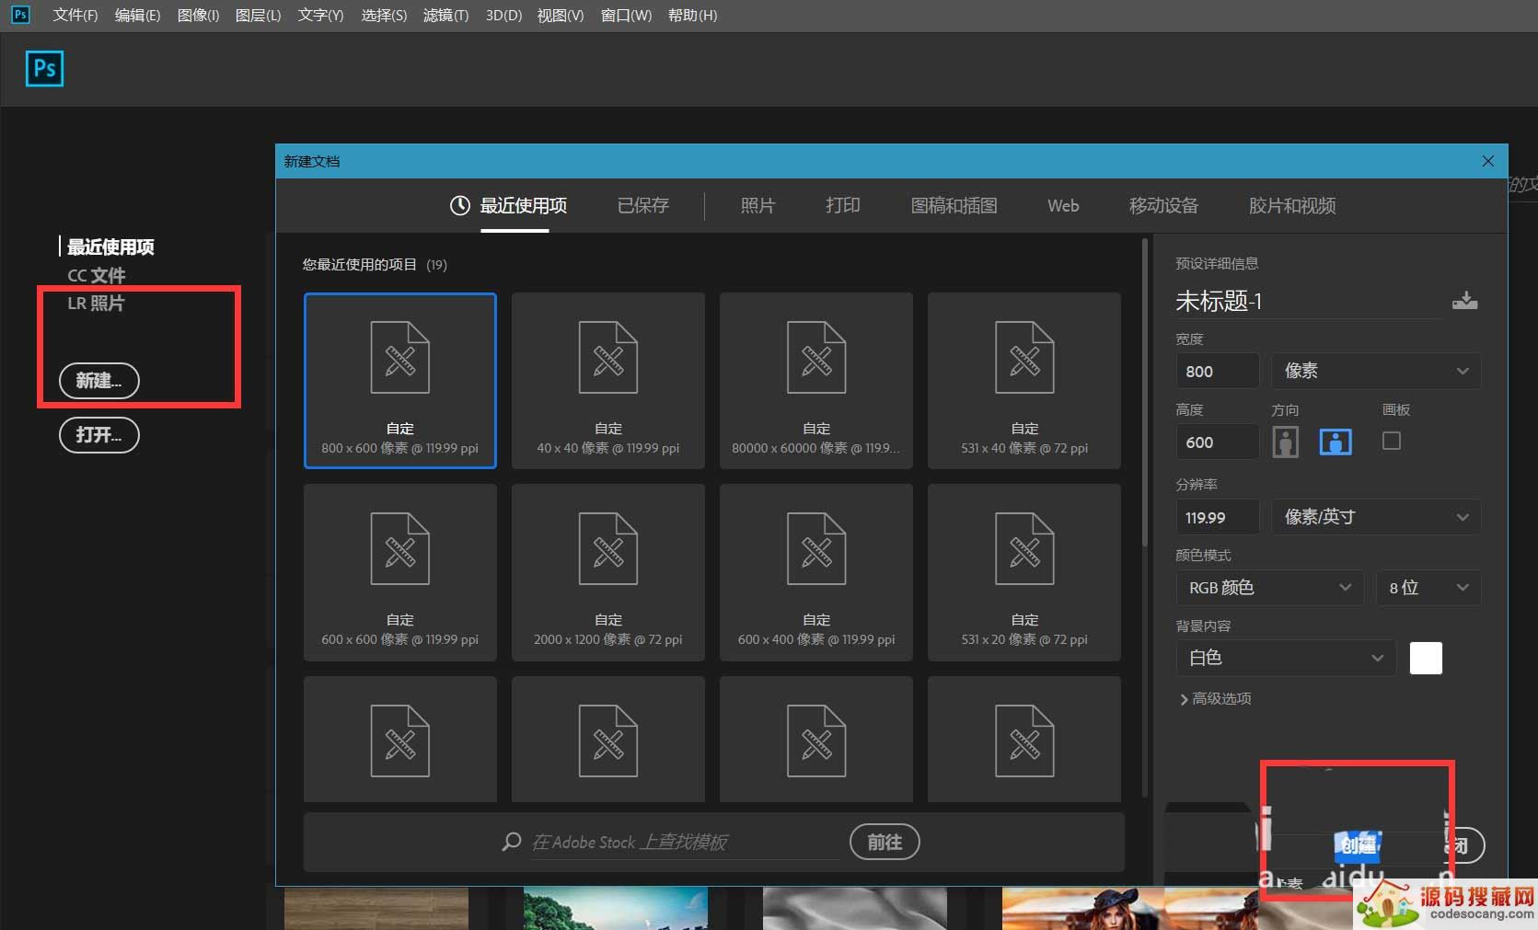Click clock icon on 最近使用项 tab
1538x930 pixels.
[459, 205]
